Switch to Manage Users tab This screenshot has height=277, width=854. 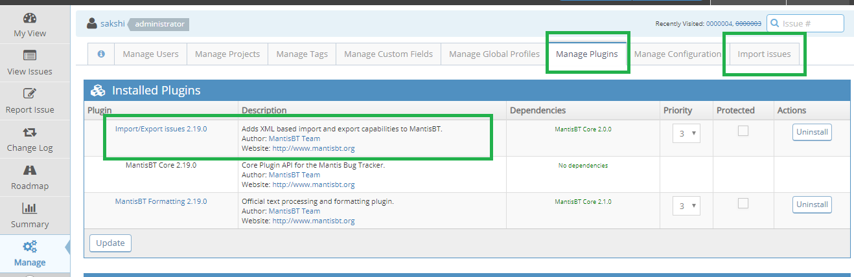click(150, 54)
